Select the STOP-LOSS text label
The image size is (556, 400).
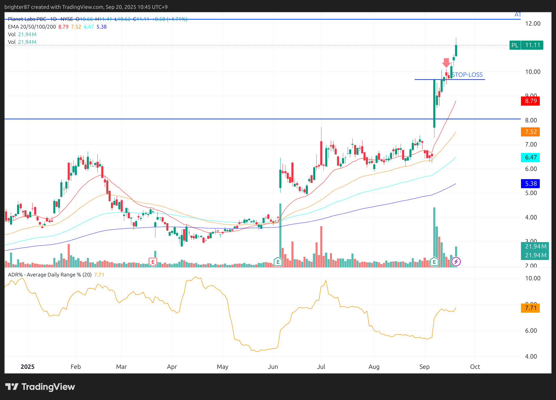[467, 75]
